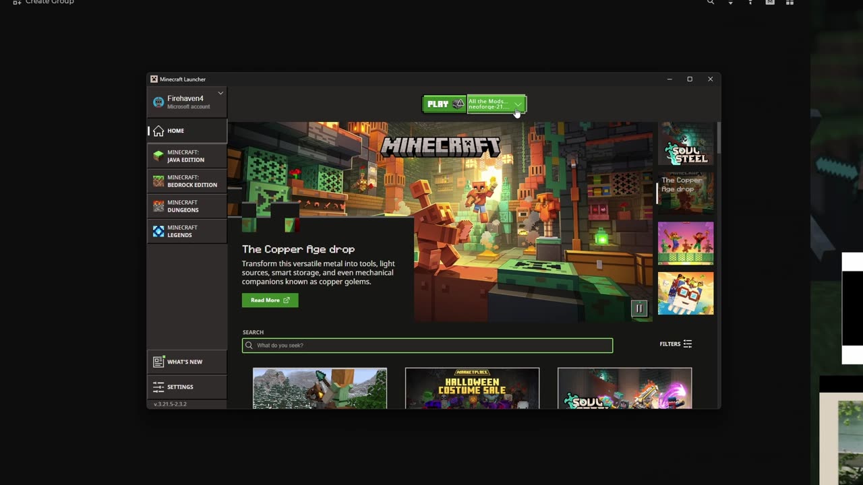Click the What's New news icon

(x=158, y=362)
